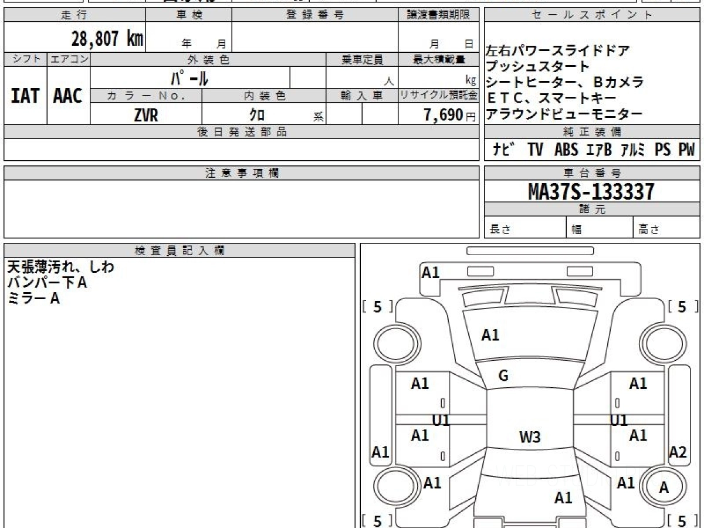Click the A1 mark on the front bumper
Image resolution: width=704 pixels, height=528 pixels.
431,272
